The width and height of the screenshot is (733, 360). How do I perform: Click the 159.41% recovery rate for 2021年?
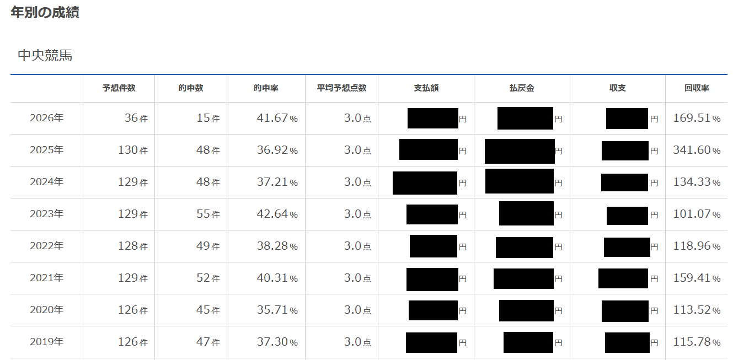pos(697,278)
